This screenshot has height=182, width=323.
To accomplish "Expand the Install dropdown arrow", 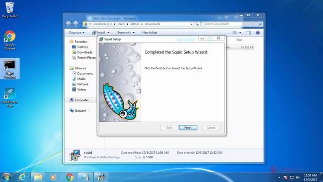I will click(x=109, y=32).
